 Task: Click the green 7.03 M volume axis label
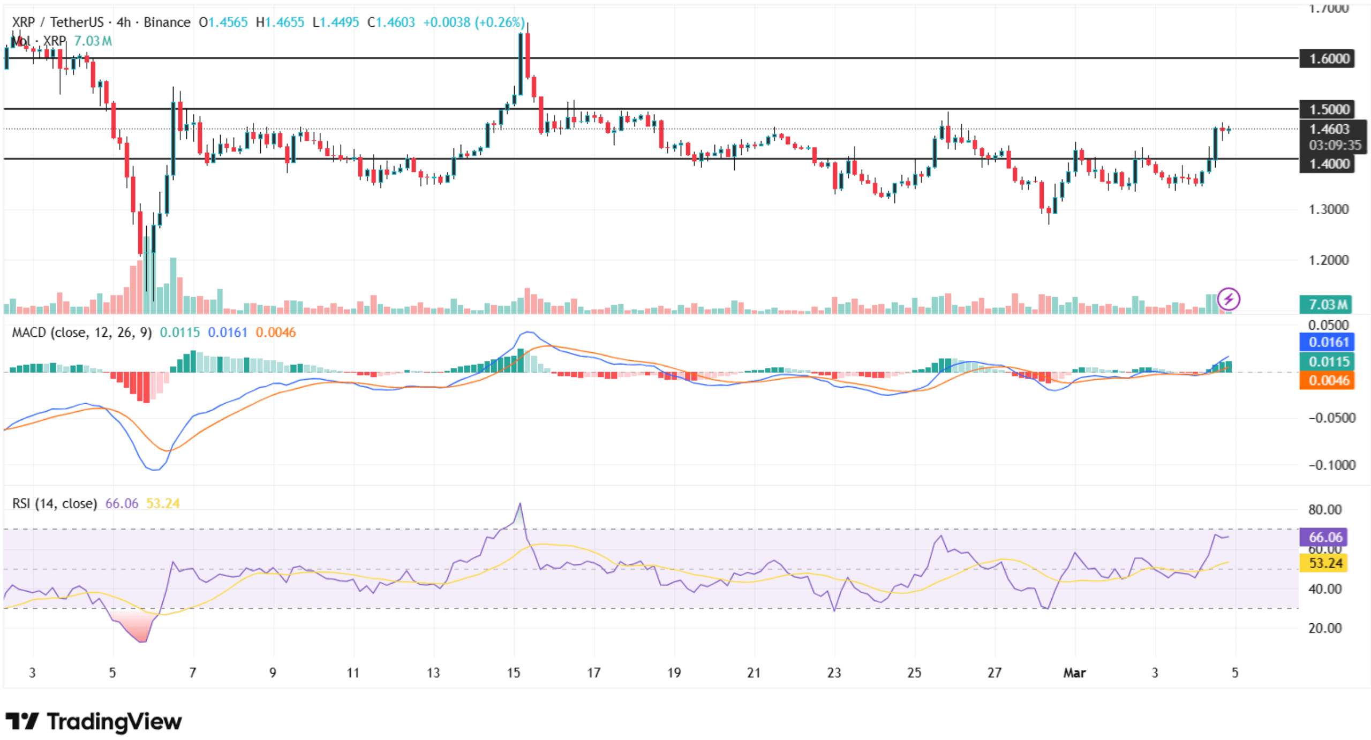(1325, 305)
